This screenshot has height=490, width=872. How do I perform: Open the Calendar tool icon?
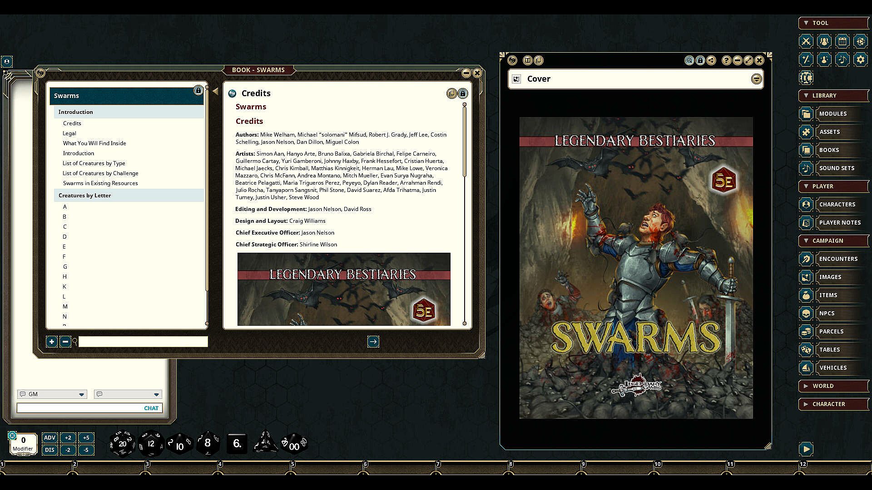tap(842, 41)
